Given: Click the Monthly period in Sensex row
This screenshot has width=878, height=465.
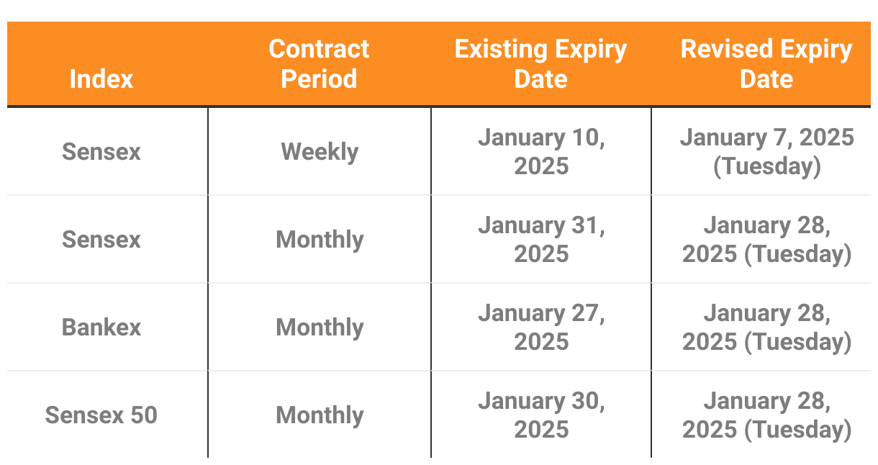Looking at the screenshot, I should pos(320,240).
